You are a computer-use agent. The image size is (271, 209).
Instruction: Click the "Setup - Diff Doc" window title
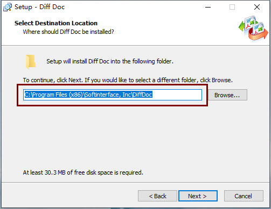click(39, 7)
